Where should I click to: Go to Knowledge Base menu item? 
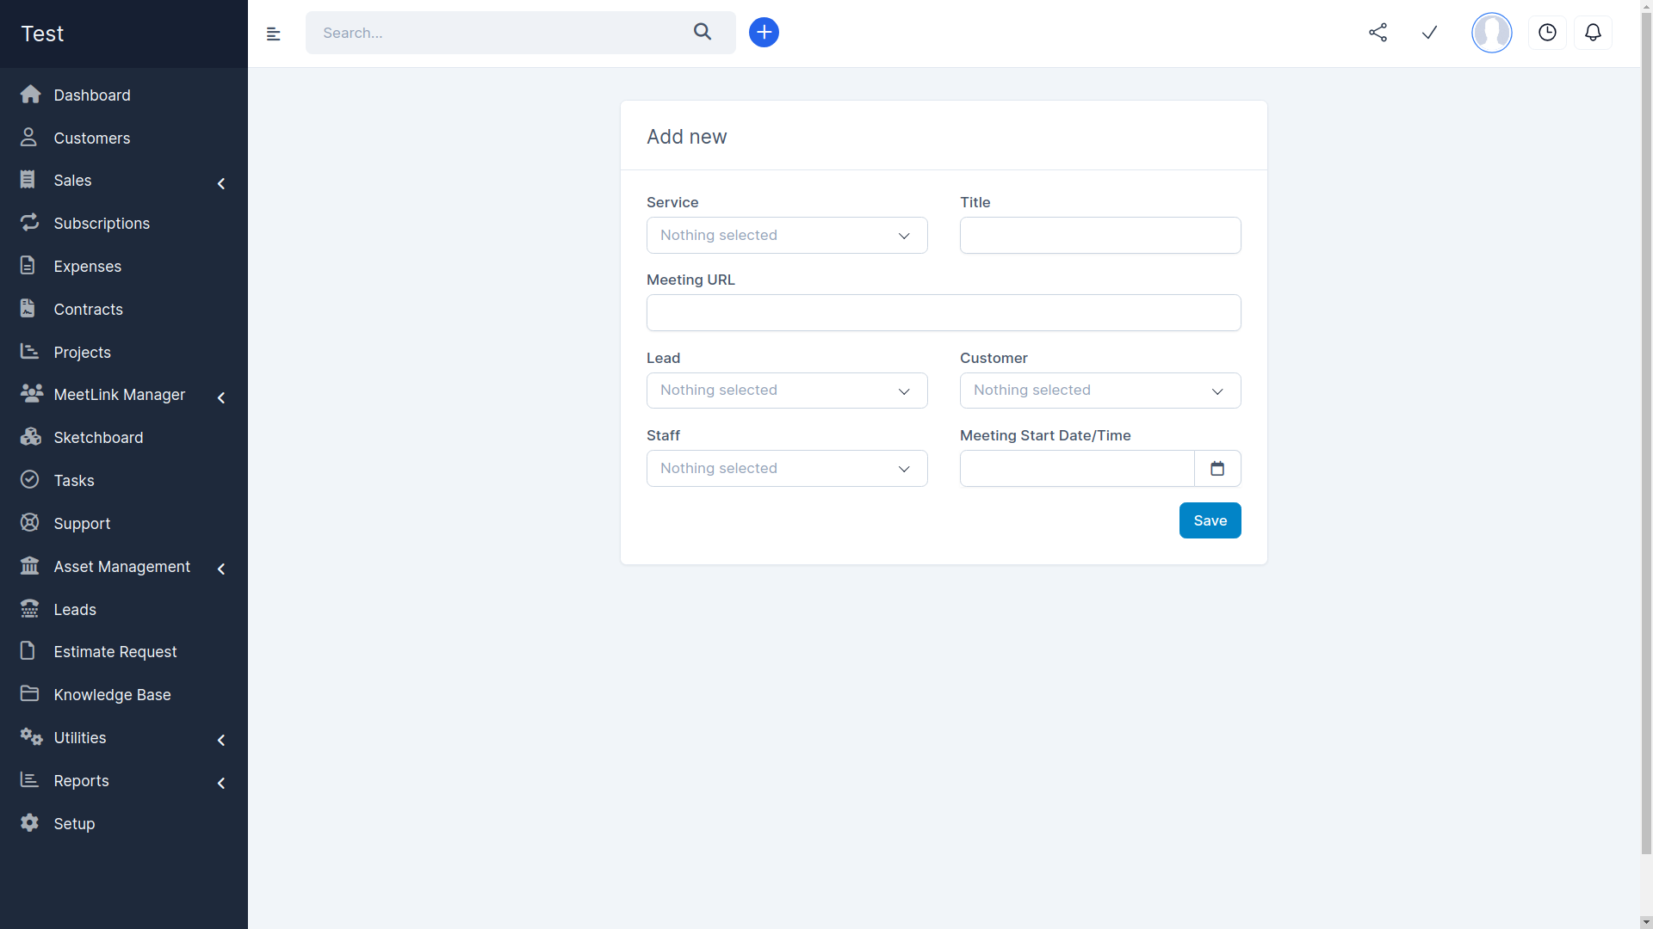pyautogui.click(x=112, y=695)
